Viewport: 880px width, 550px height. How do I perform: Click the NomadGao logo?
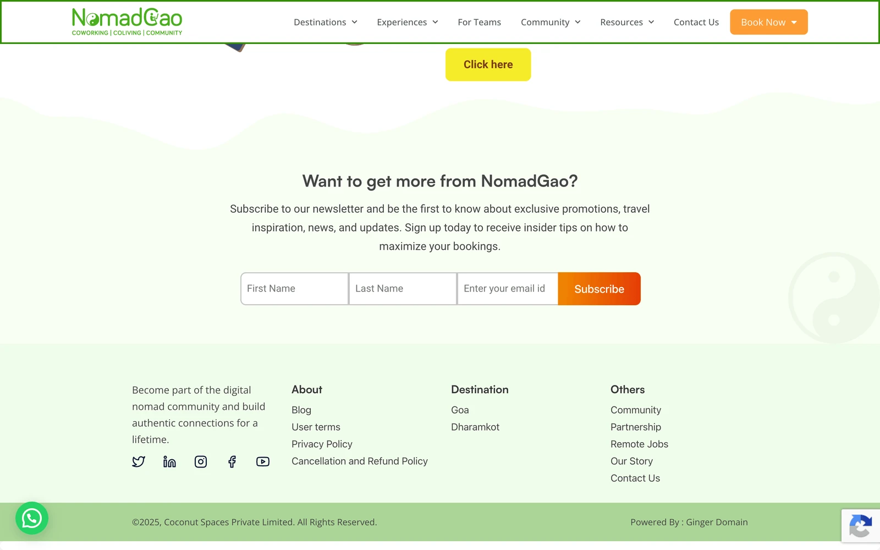point(127,22)
